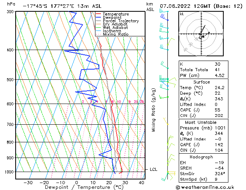Click the '40' temperature axis tick

click(x=141, y=183)
